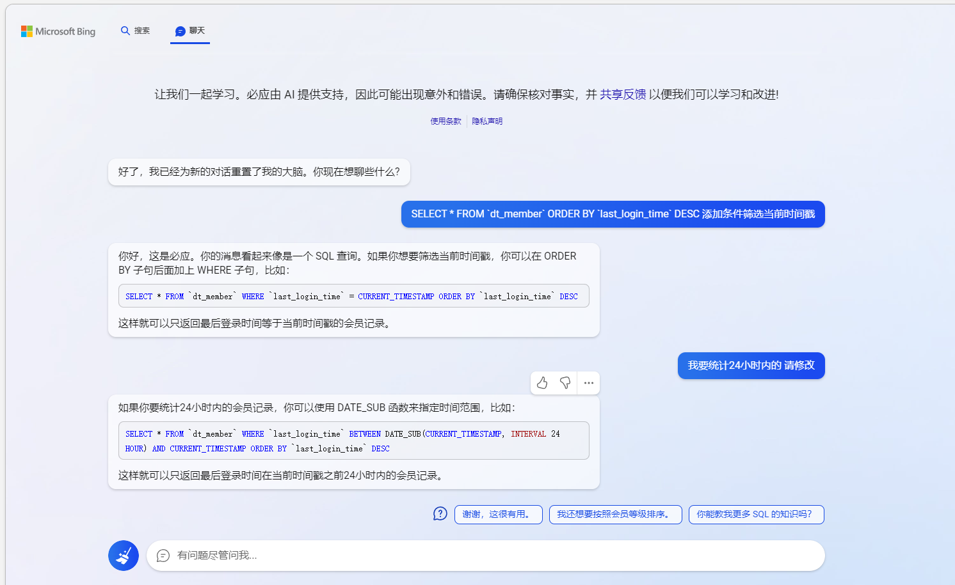
Task: Choose suggestion 你能教我更多 SQL 的知识吗?
Action: 757,515
